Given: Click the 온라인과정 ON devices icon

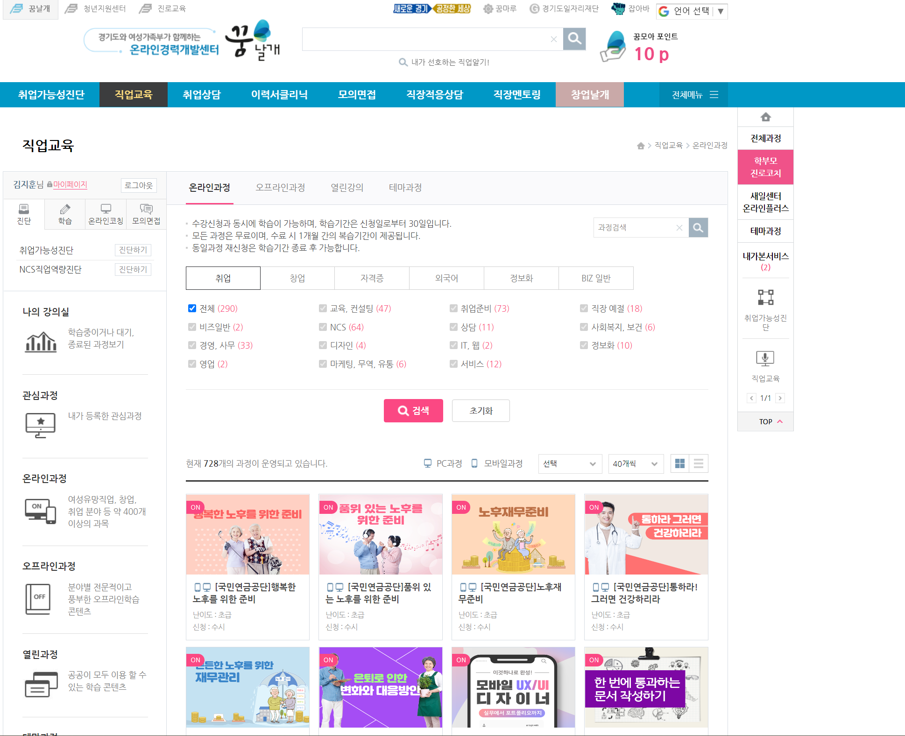Looking at the screenshot, I should pyautogui.click(x=41, y=511).
